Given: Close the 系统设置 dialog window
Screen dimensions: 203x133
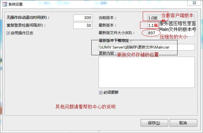Looking at the screenshot, I should click(194, 3).
